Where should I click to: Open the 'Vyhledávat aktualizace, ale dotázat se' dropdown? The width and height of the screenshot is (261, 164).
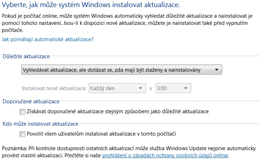pyautogui.click(x=121, y=70)
